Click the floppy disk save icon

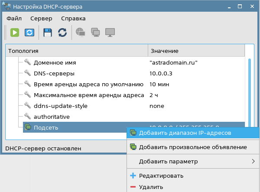click(x=48, y=33)
